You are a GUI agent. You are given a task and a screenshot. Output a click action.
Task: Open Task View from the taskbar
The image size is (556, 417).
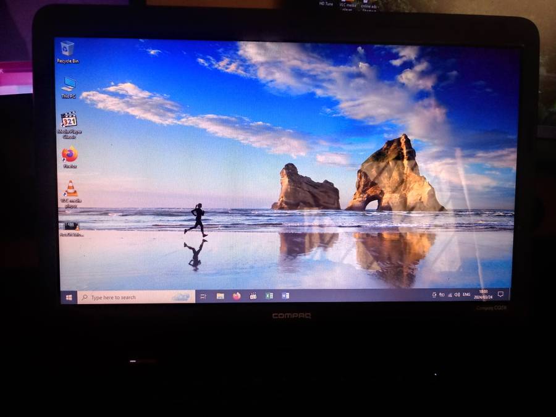pos(203,297)
